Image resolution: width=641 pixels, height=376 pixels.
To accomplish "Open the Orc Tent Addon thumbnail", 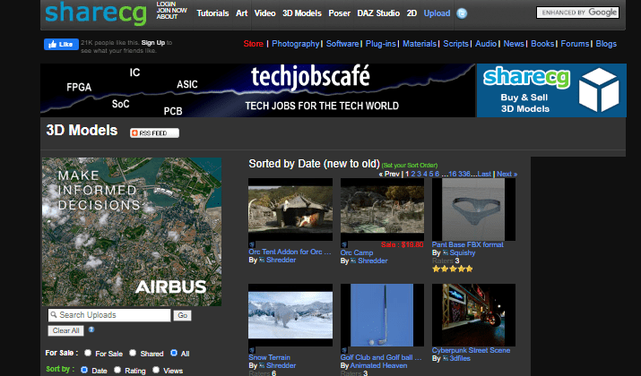I will pyautogui.click(x=290, y=209).
